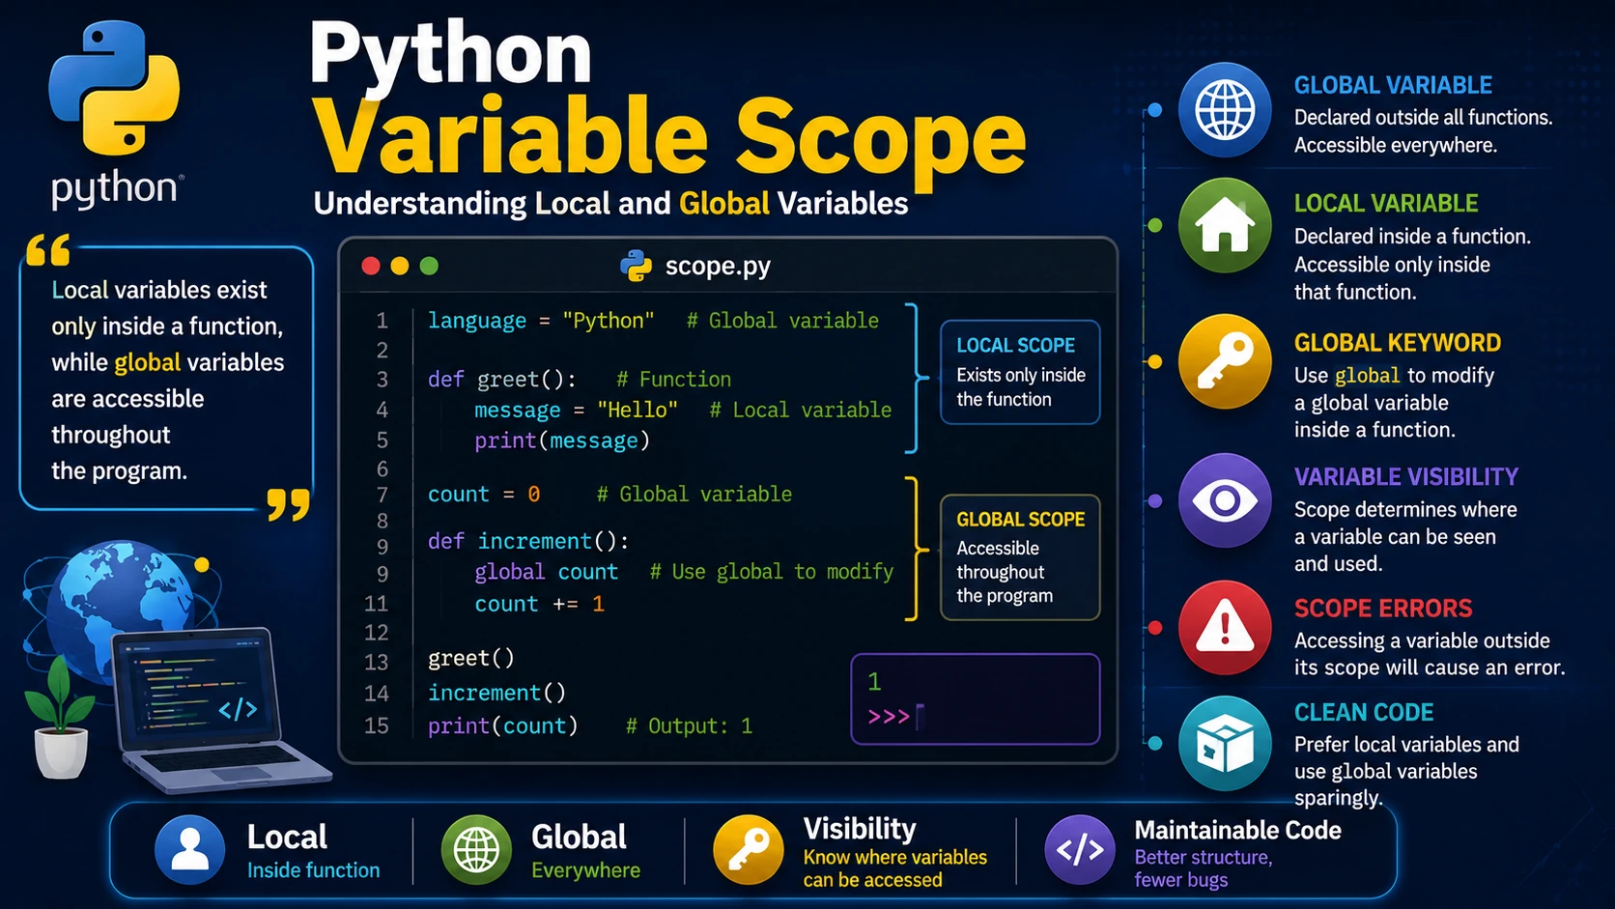Viewport: 1615px width, 909px height.
Task: Click the SCOPE ERRORS heading
Action: (1383, 609)
